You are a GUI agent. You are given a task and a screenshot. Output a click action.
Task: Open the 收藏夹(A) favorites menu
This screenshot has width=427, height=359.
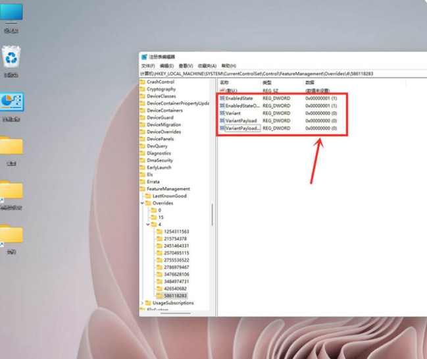[208, 66]
